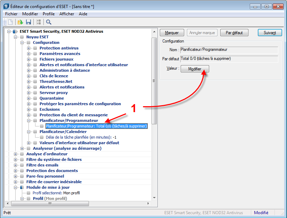Click the New file toolbar icon
Viewport: 287px width, 218px height.
coord(11,22)
